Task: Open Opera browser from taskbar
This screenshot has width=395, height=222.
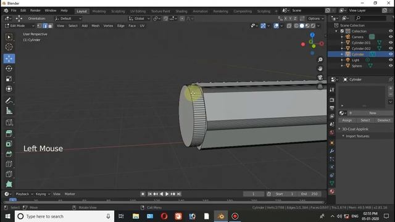Action: pos(164,216)
